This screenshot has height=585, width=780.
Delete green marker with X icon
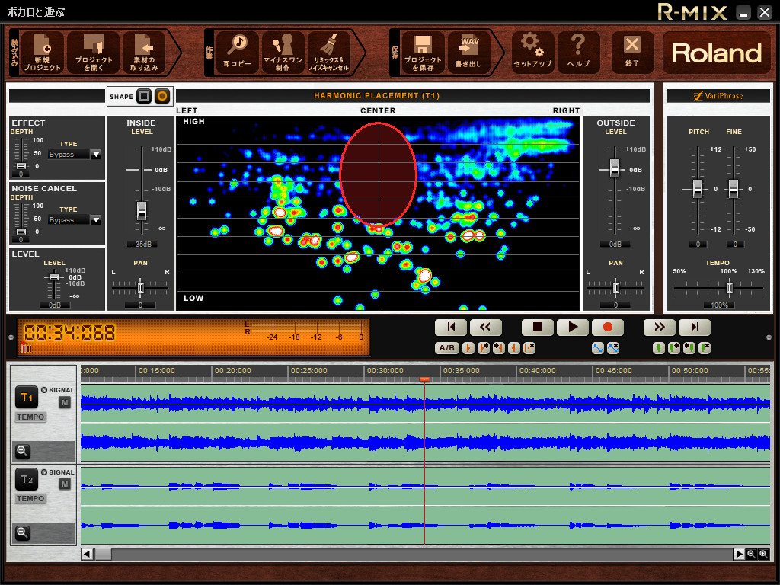coord(705,347)
